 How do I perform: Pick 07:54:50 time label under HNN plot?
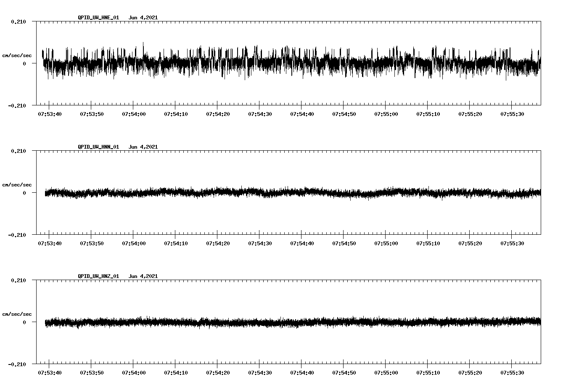click(x=344, y=244)
